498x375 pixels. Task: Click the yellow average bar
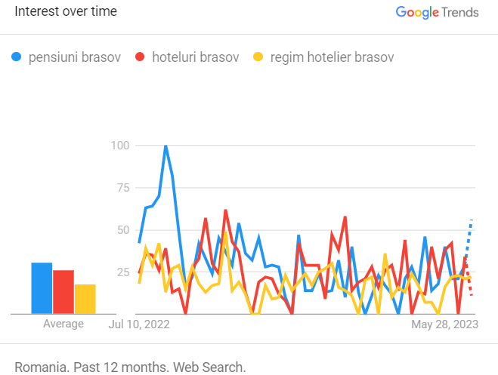pos(85,299)
